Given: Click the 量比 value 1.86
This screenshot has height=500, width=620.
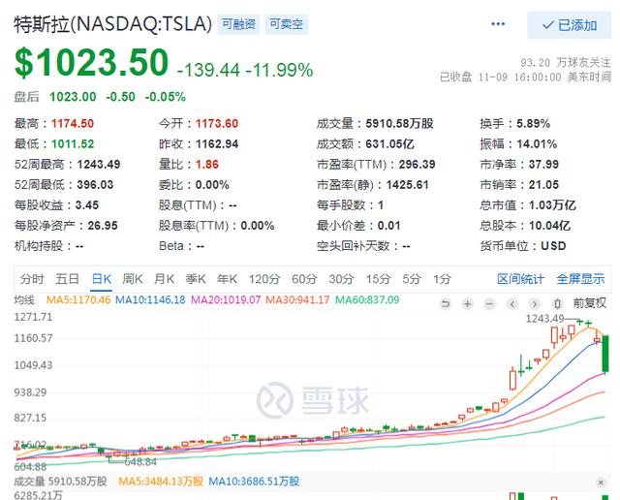Looking at the screenshot, I should click(x=207, y=165).
